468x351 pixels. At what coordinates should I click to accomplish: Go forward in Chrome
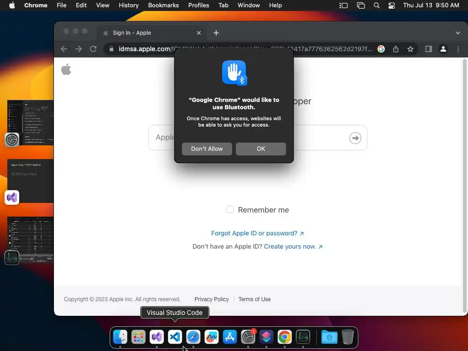79,49
